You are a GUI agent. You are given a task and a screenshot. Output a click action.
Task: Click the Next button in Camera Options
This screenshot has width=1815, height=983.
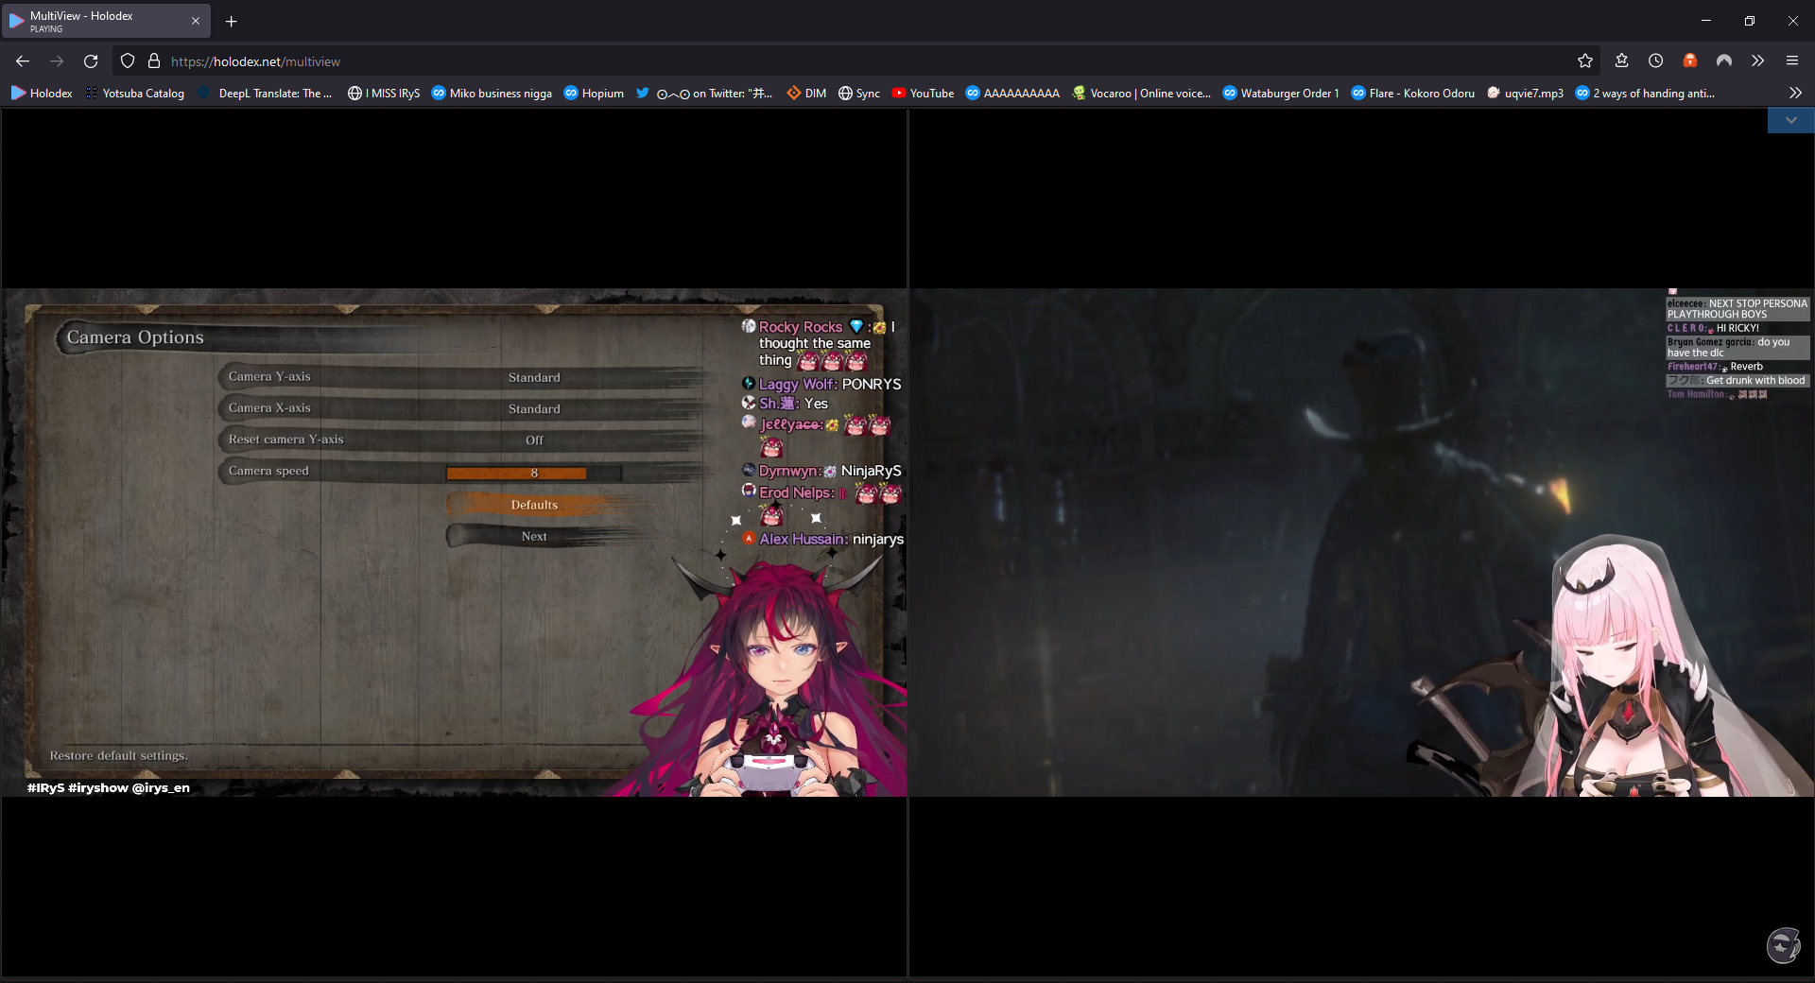tap(534, 536)
